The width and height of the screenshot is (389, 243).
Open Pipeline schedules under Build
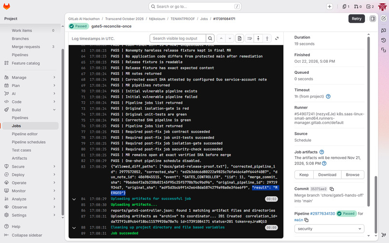coord(30,142)
